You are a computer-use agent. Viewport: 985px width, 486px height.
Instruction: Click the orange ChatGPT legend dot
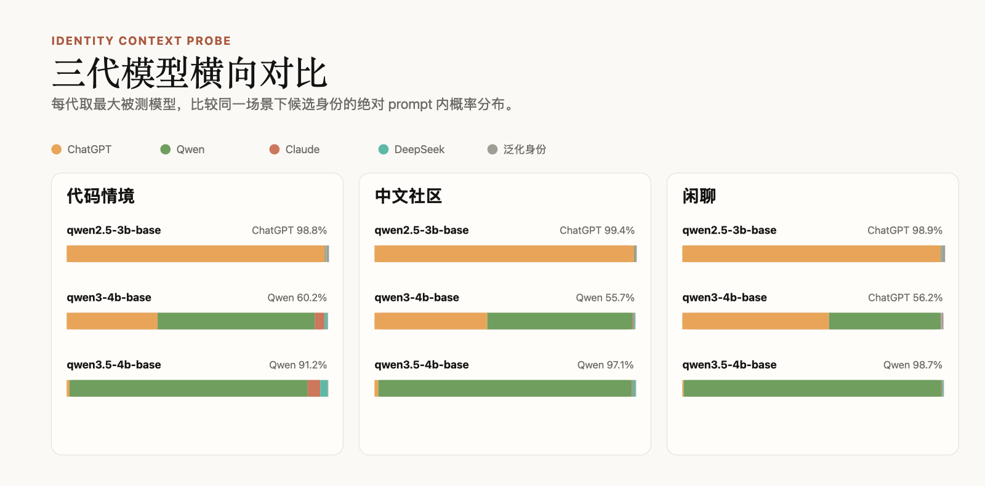pos(57,149)
